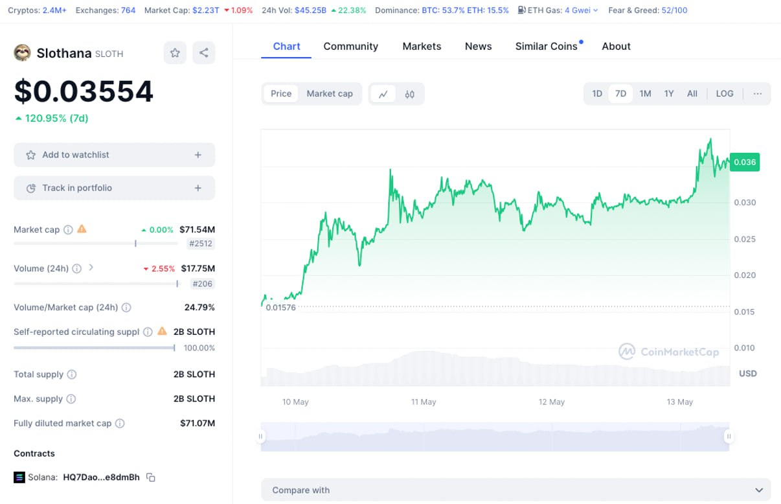Image resolution: width=781 pixels, height=504 pixels.
Task: Click the ETH Gas pump icon
Action: [521, 10]
